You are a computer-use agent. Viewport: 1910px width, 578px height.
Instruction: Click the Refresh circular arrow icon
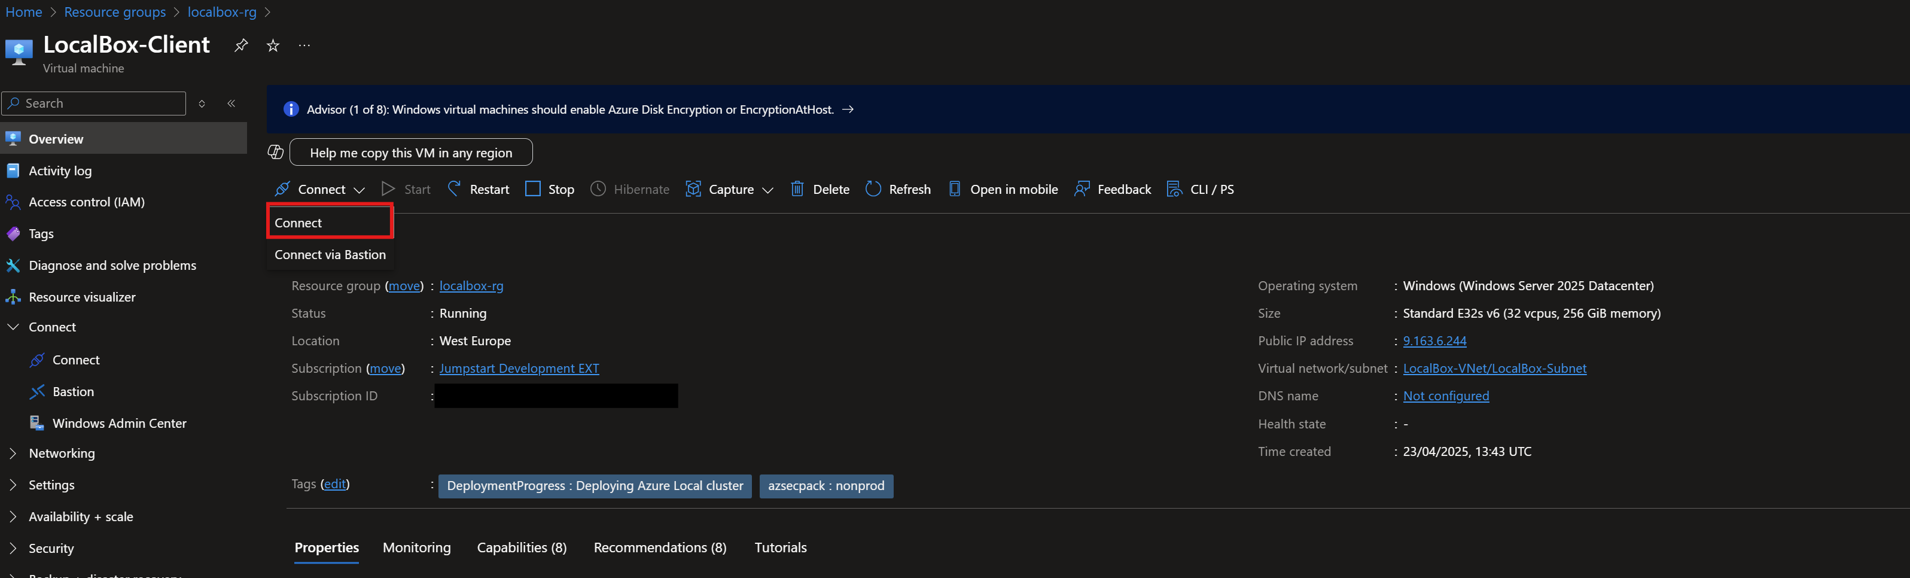click(873, 188)
